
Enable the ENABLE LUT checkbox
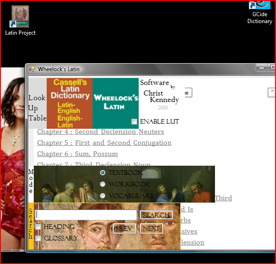pos(135,122)
